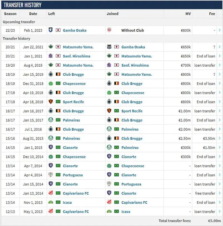Open details arrow for €3.50m Aug 31, 2015 transfer
The height and width of the screenshot is (226, 223).
(220, 138)
